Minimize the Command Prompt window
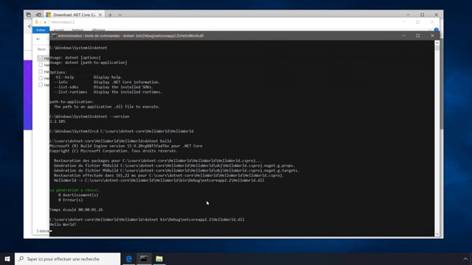472x265 pixels. [x=403, y=35]
